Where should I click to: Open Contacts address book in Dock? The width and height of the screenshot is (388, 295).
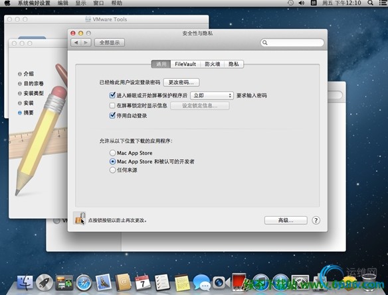click(x=123, y=282)
